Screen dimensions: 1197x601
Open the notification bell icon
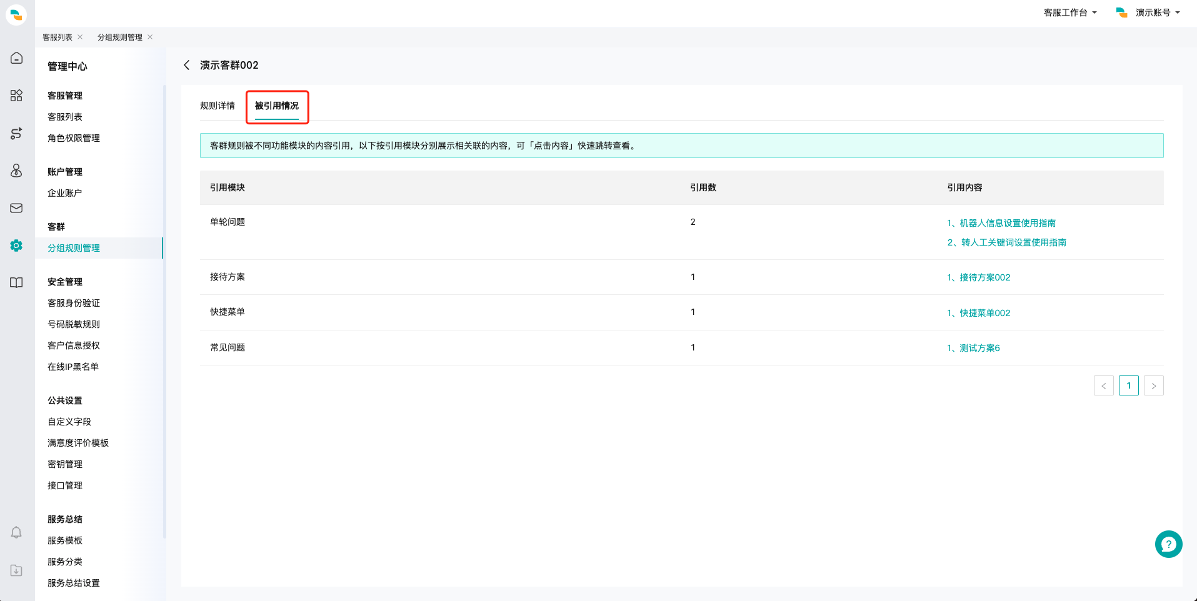click(16, 533)
